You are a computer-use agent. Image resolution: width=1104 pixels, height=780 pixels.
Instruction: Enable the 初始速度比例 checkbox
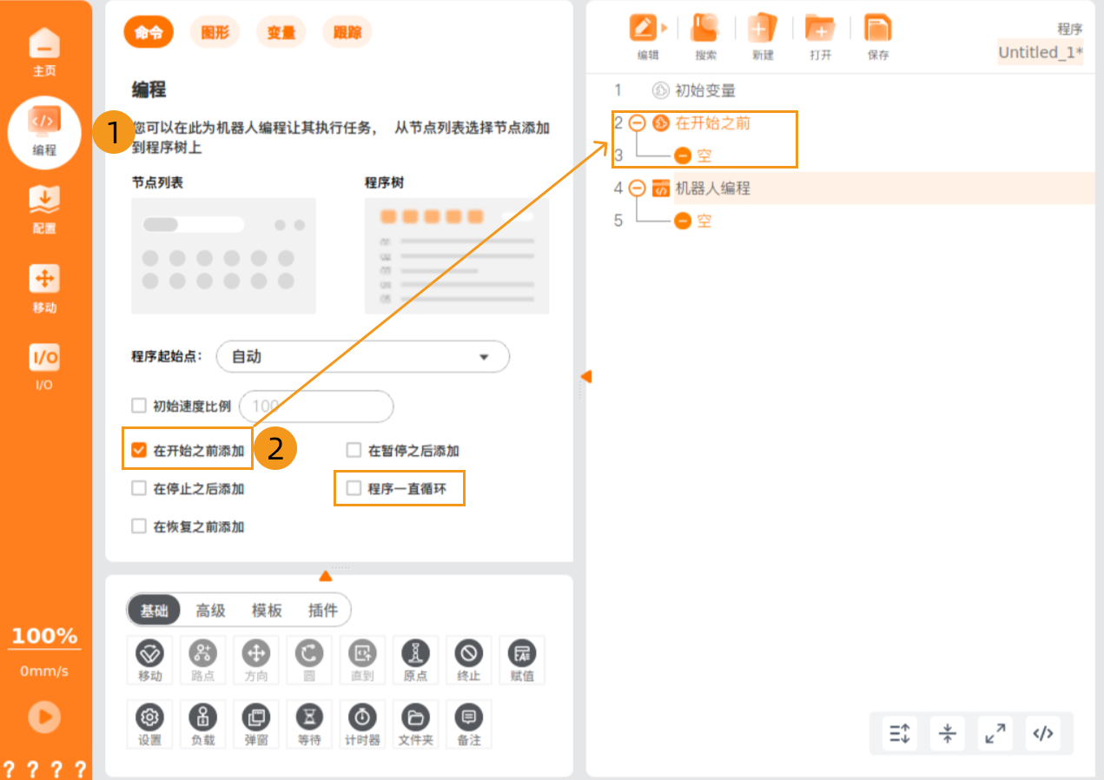click(x=138, y=405)
